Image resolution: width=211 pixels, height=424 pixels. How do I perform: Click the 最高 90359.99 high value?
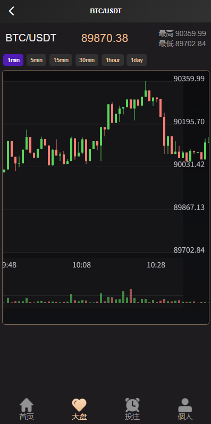pos(182,34)
